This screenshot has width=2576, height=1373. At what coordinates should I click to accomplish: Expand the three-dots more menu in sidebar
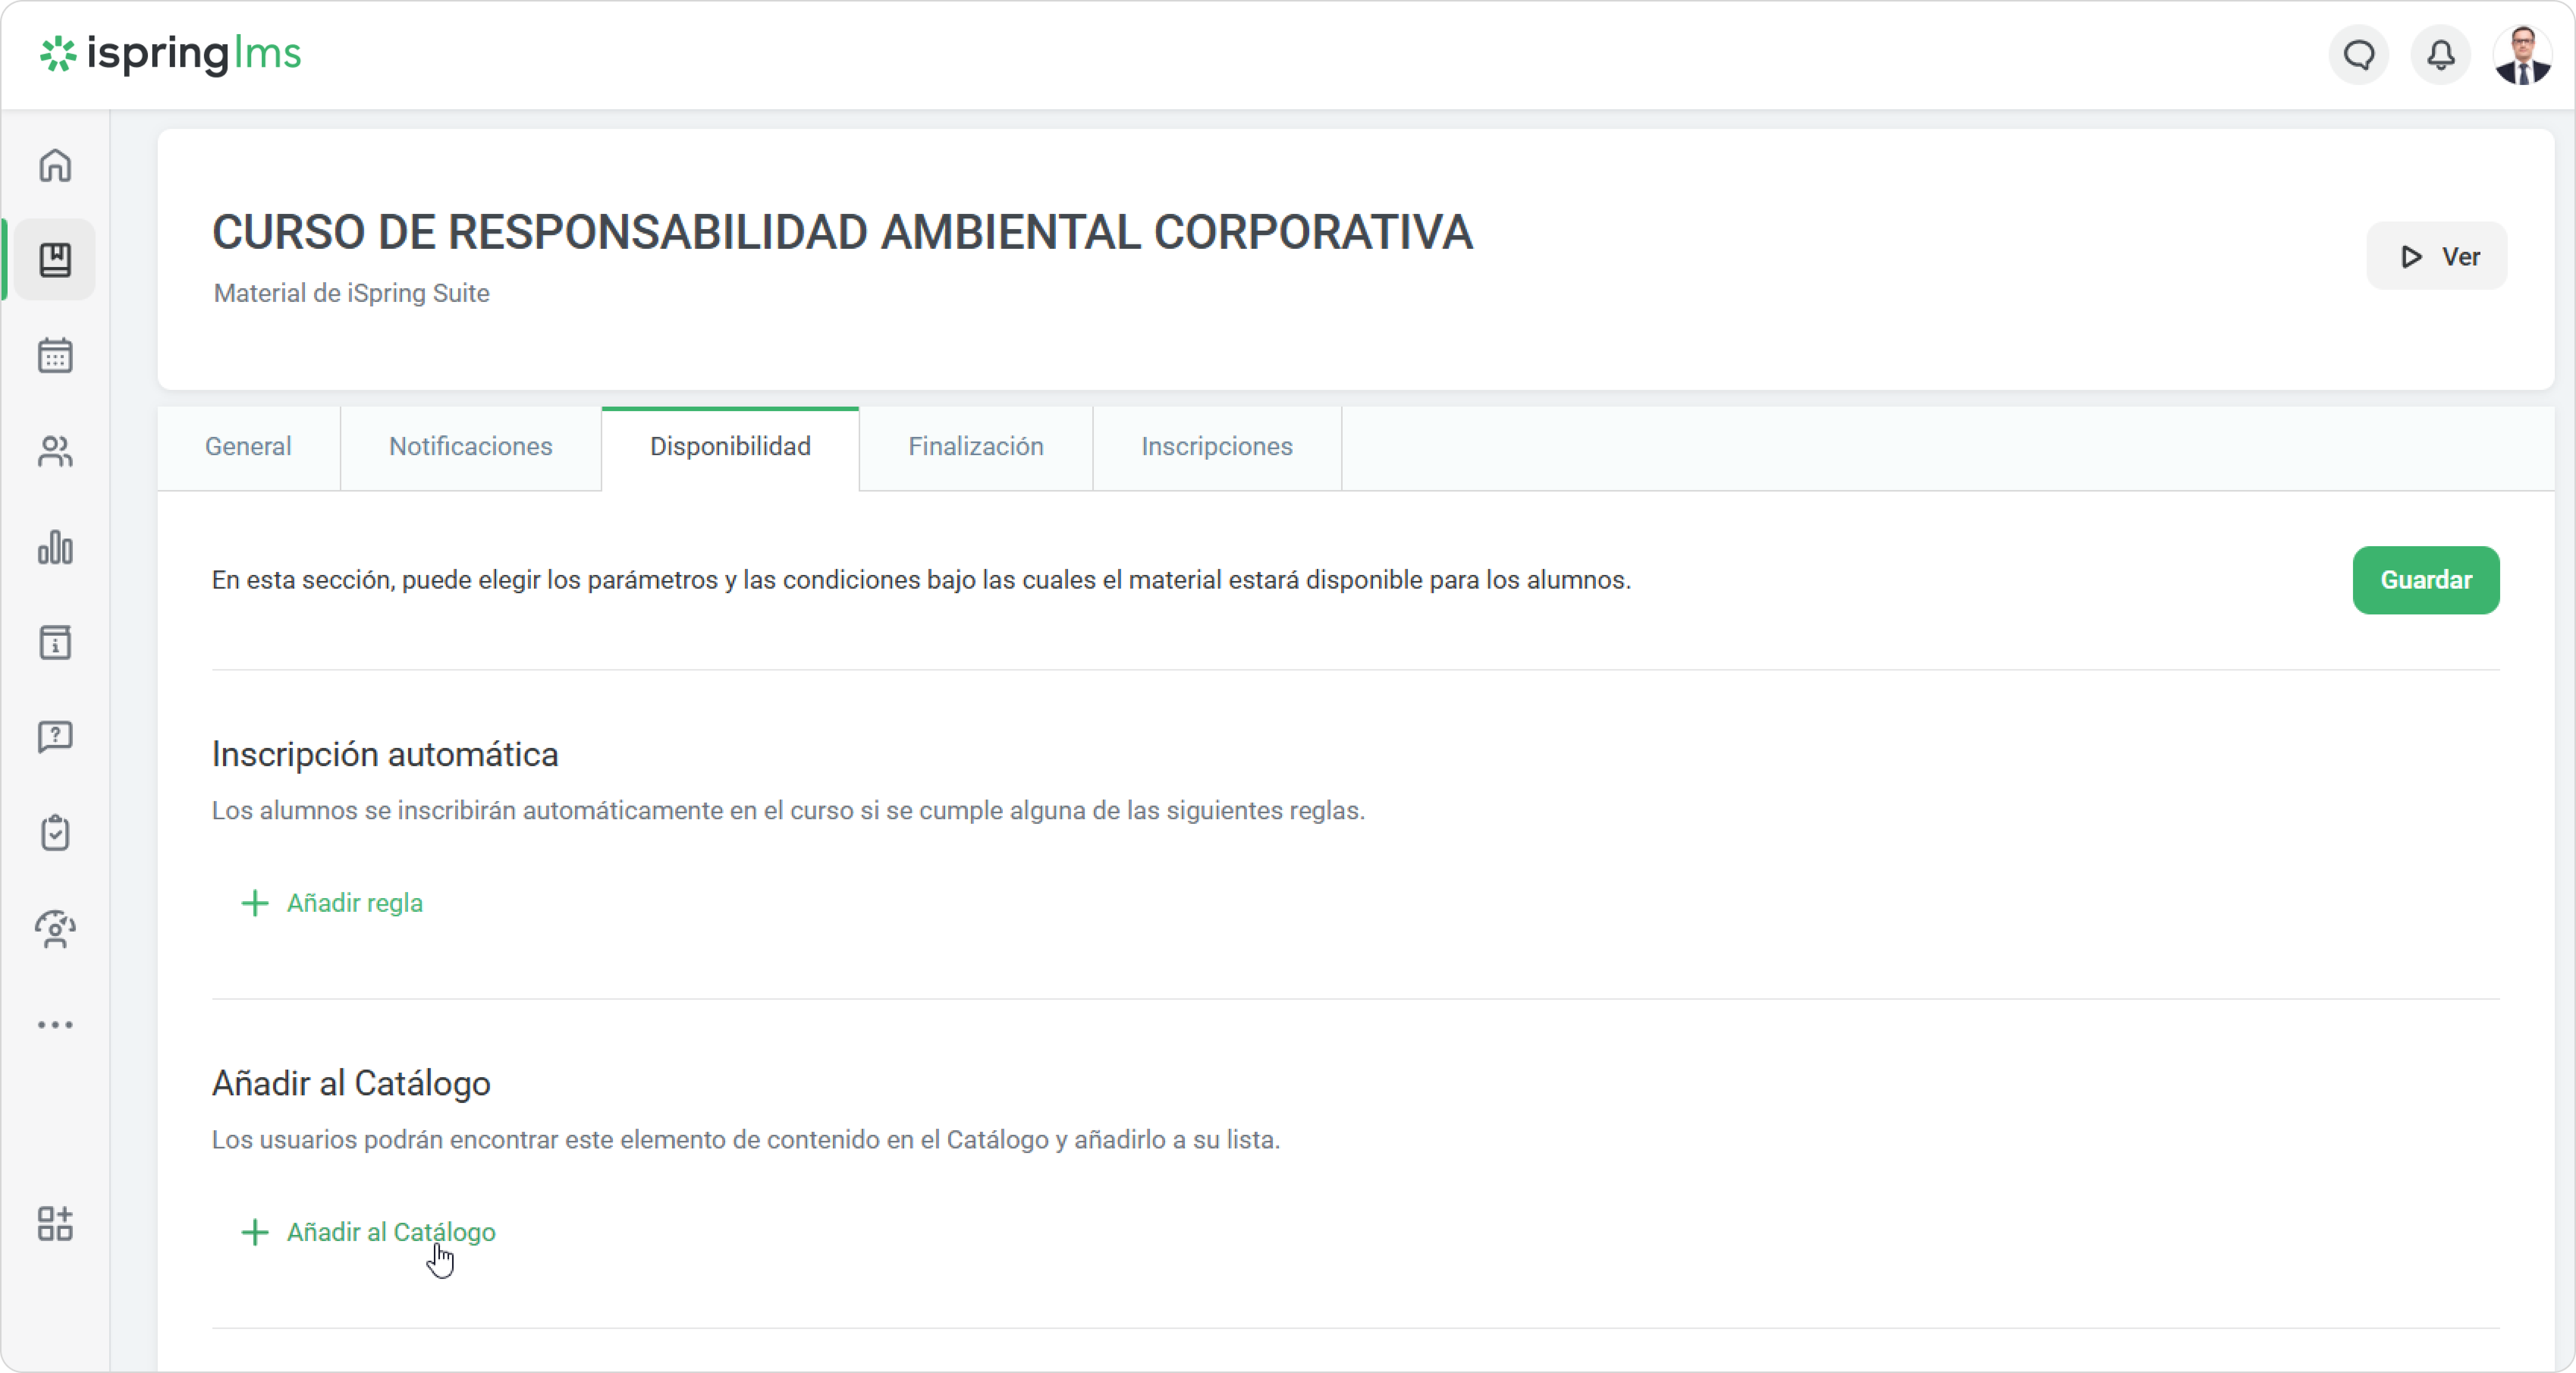55,1025
